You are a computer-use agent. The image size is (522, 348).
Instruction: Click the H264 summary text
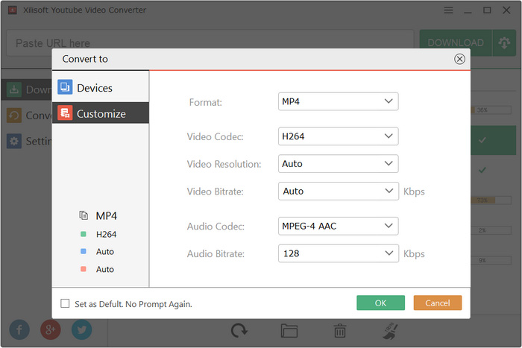(106, 235)
